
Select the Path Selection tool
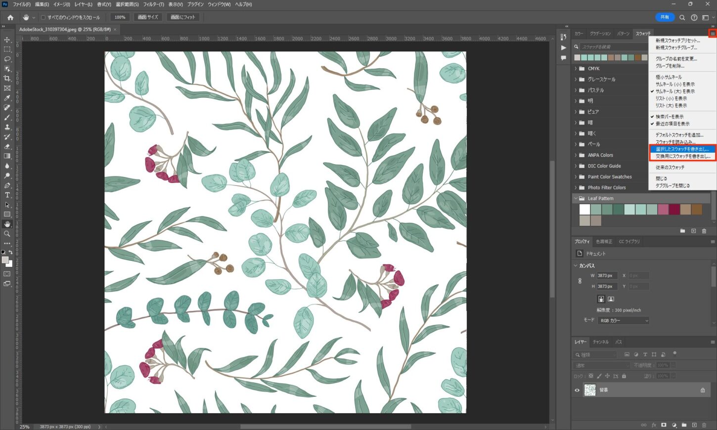[x=7, y=205]
